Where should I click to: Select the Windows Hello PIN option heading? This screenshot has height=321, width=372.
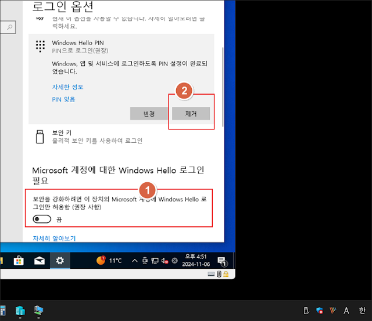[78, 43]
